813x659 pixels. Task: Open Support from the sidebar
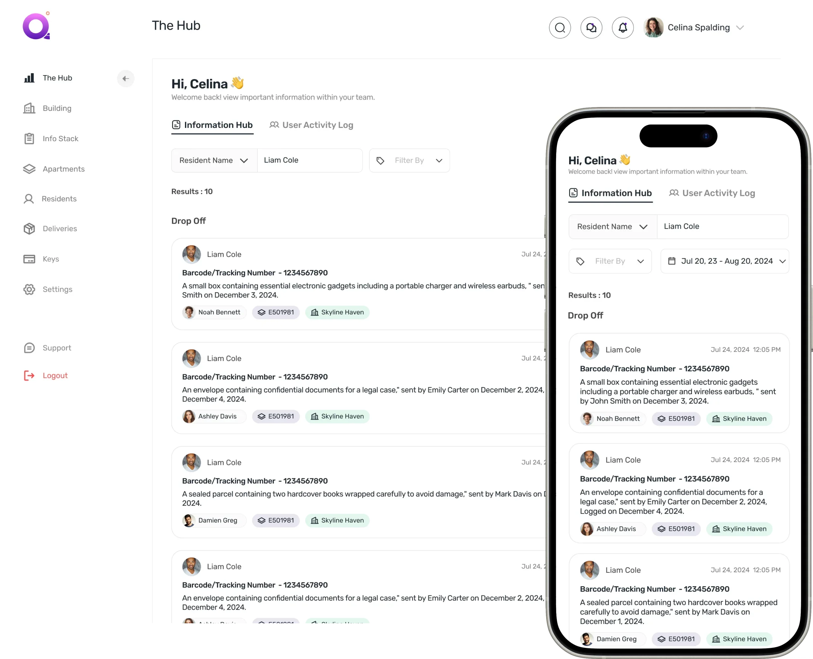57,348
